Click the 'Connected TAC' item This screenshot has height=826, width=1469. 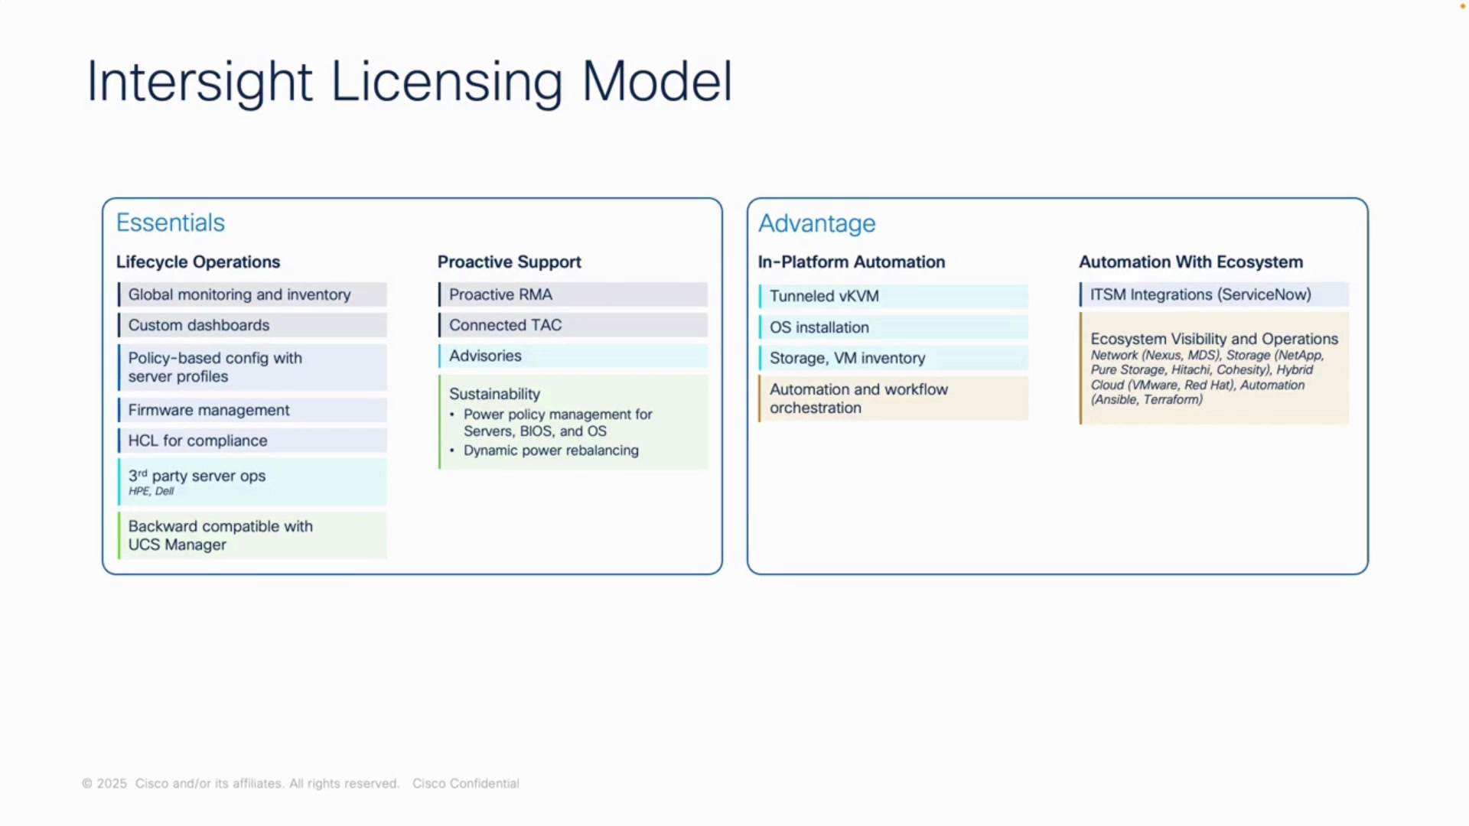point(573,325)
